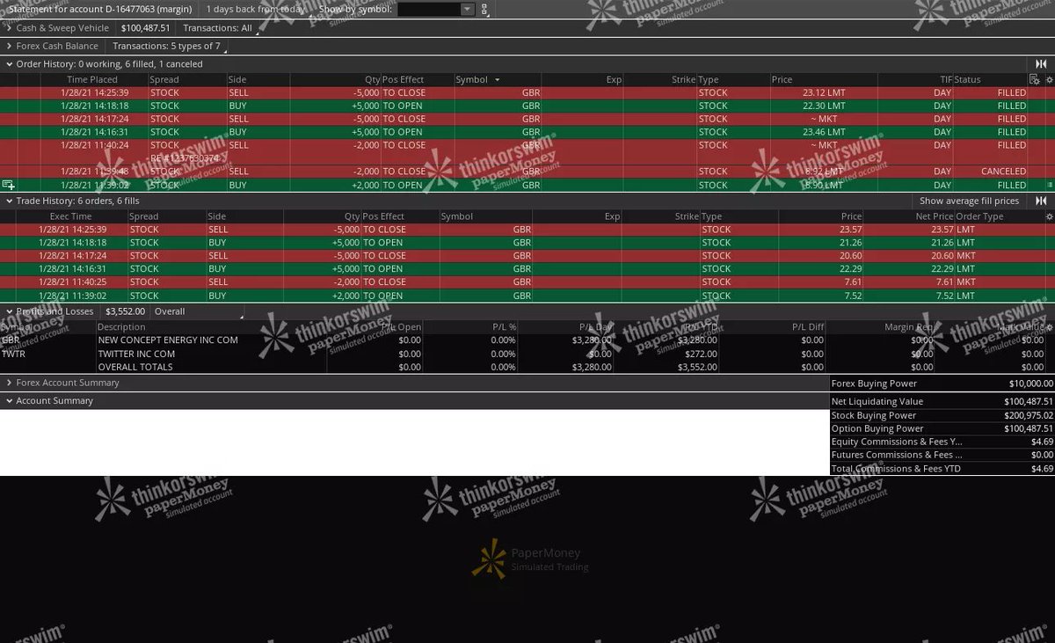Collapse the Order History section
1055x643 pixels.
[9, 64]
